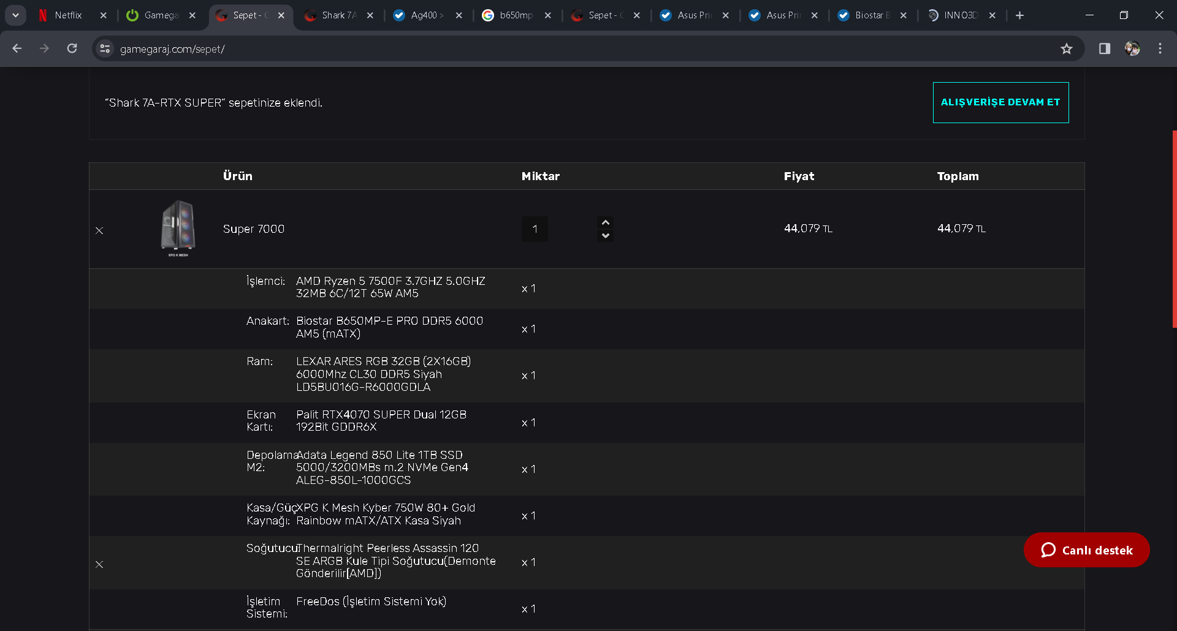Click the İşlemci label

point(266,281)
